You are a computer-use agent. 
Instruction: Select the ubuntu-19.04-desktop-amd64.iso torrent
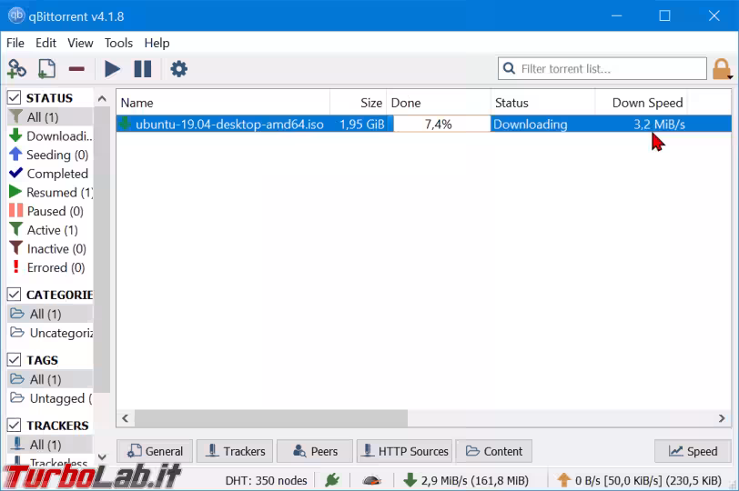click(229, 125)
